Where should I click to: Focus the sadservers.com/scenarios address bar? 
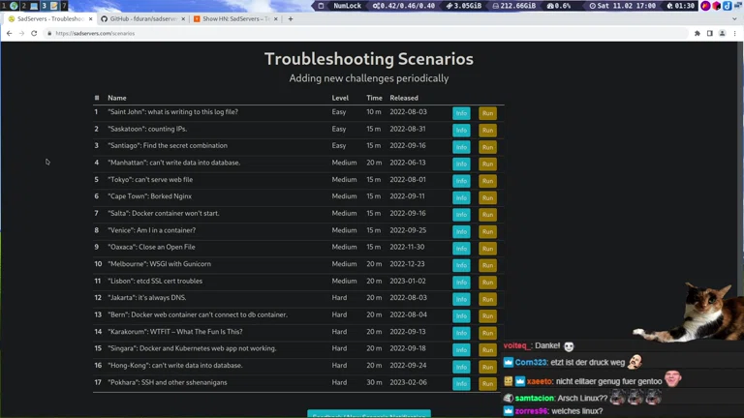coord(365,33)
